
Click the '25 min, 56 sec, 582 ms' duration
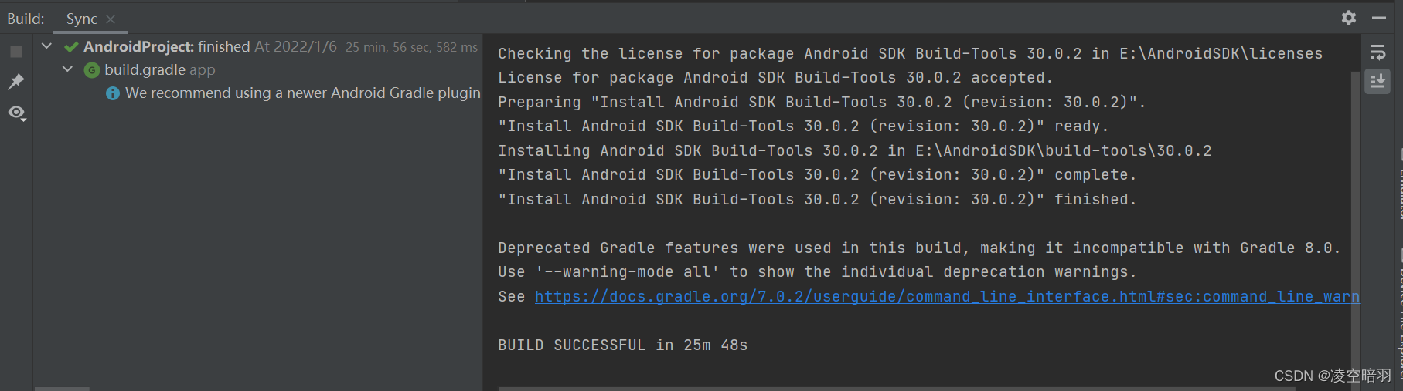coord(411,47)
